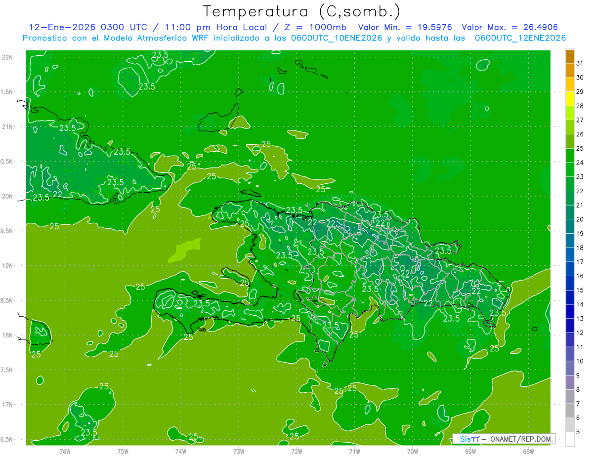Click the colorbar label 31
This screenshot has height=458, width=593.
580,63
